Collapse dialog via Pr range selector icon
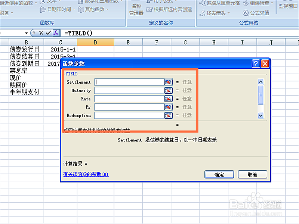Viewport: 299px width, 224px height. tap(168, 107)
